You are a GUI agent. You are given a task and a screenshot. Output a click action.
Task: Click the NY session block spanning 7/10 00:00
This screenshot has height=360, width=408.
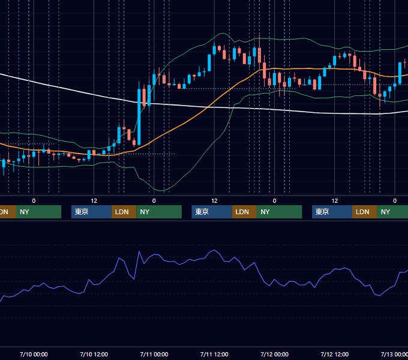click(x=38, y=212)
